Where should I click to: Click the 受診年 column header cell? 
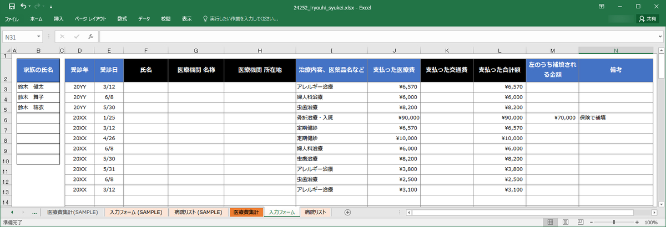[79, 70]
